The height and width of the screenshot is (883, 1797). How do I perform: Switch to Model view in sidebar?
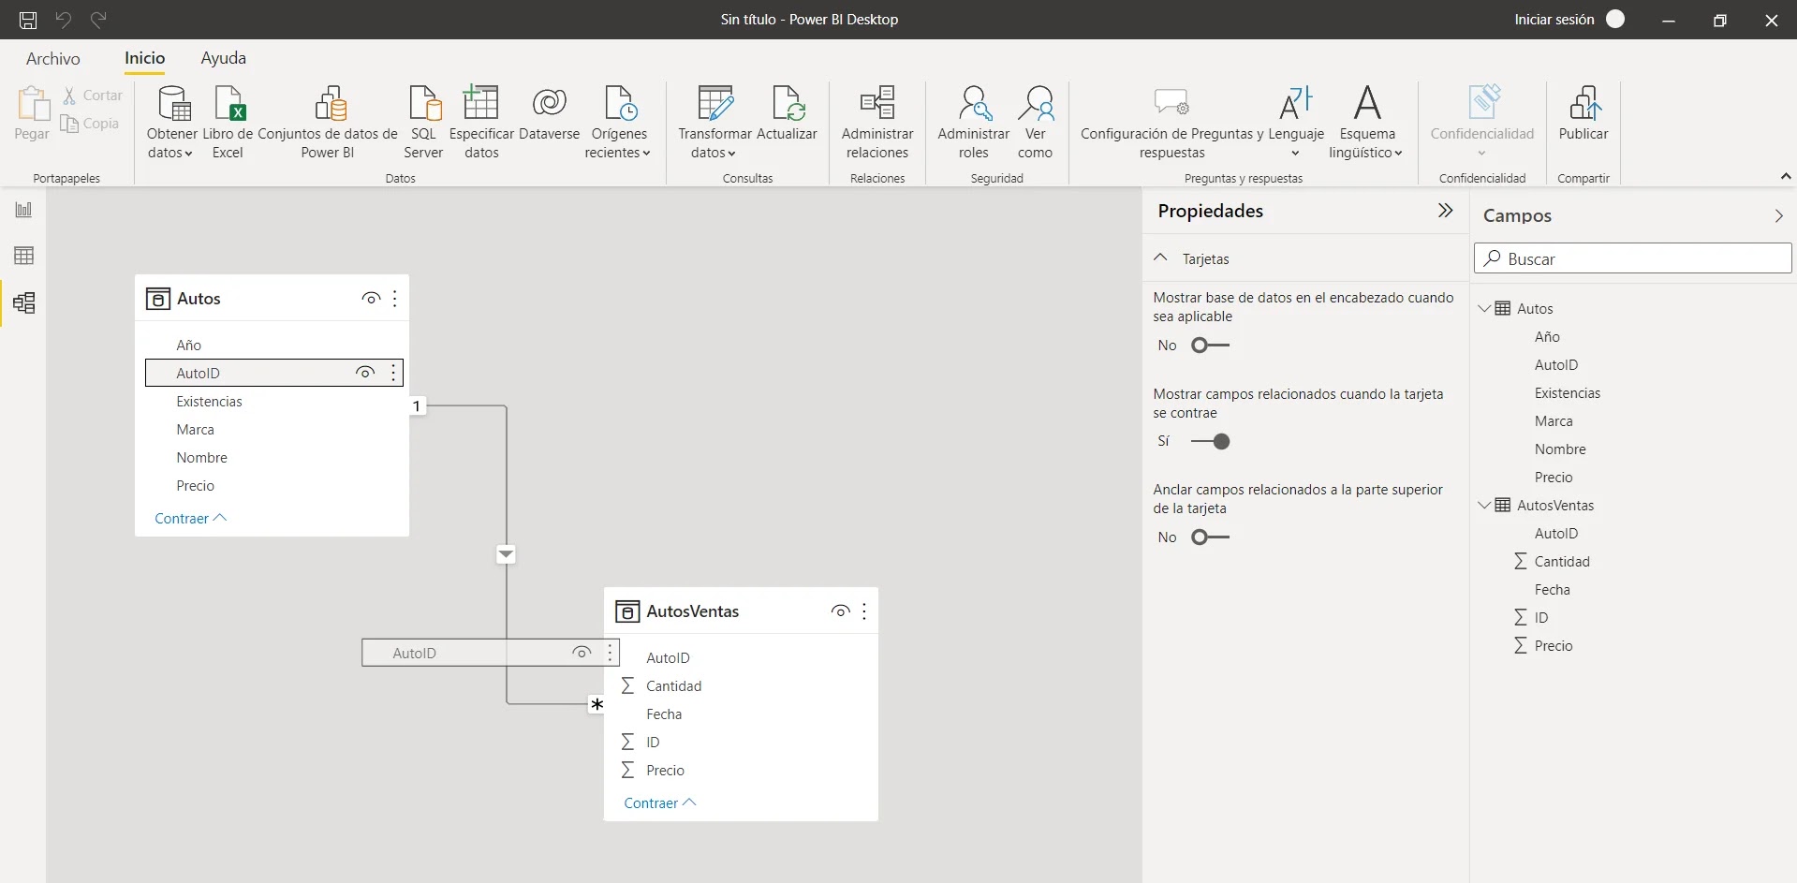point(23,302)
